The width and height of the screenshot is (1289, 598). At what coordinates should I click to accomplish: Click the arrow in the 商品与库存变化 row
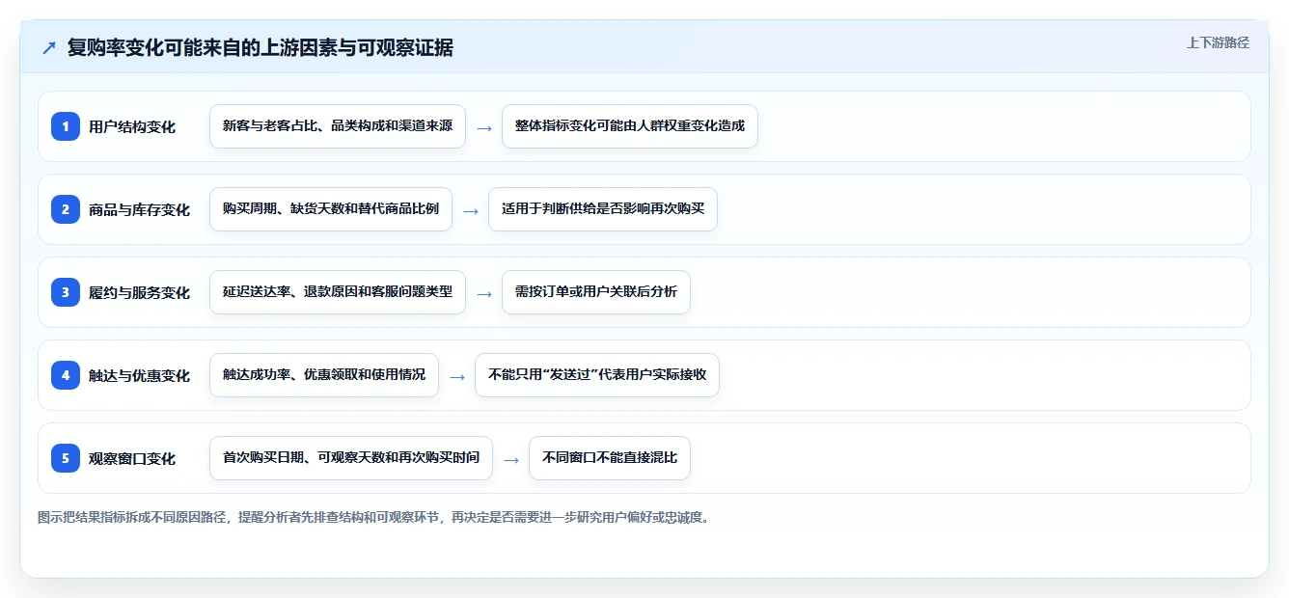click(x=471, y=210)
